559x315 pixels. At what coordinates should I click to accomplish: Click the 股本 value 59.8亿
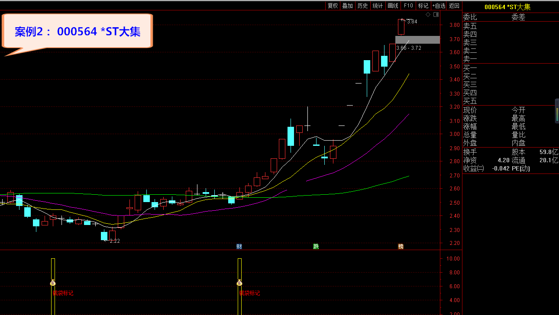point(549,152)
